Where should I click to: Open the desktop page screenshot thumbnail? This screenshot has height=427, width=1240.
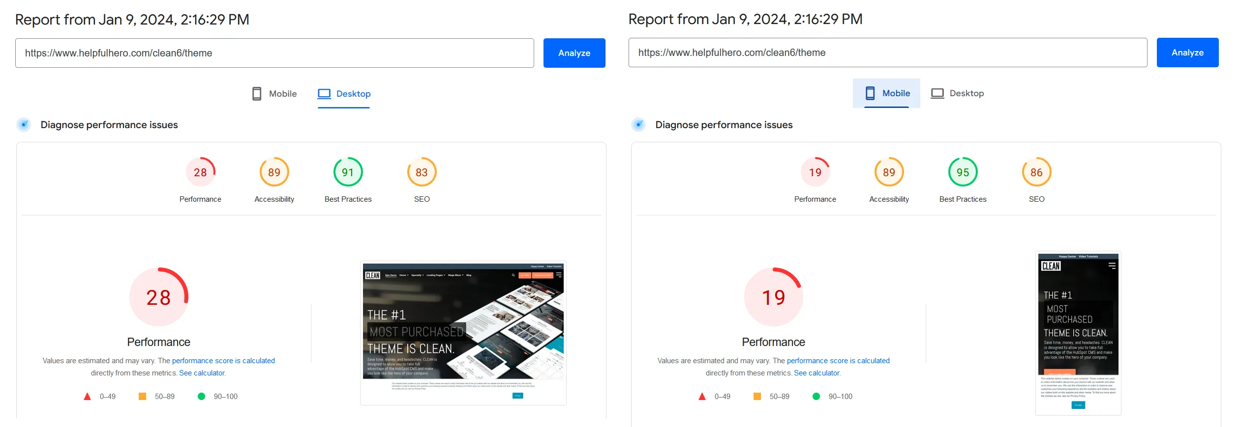point(463,333)
